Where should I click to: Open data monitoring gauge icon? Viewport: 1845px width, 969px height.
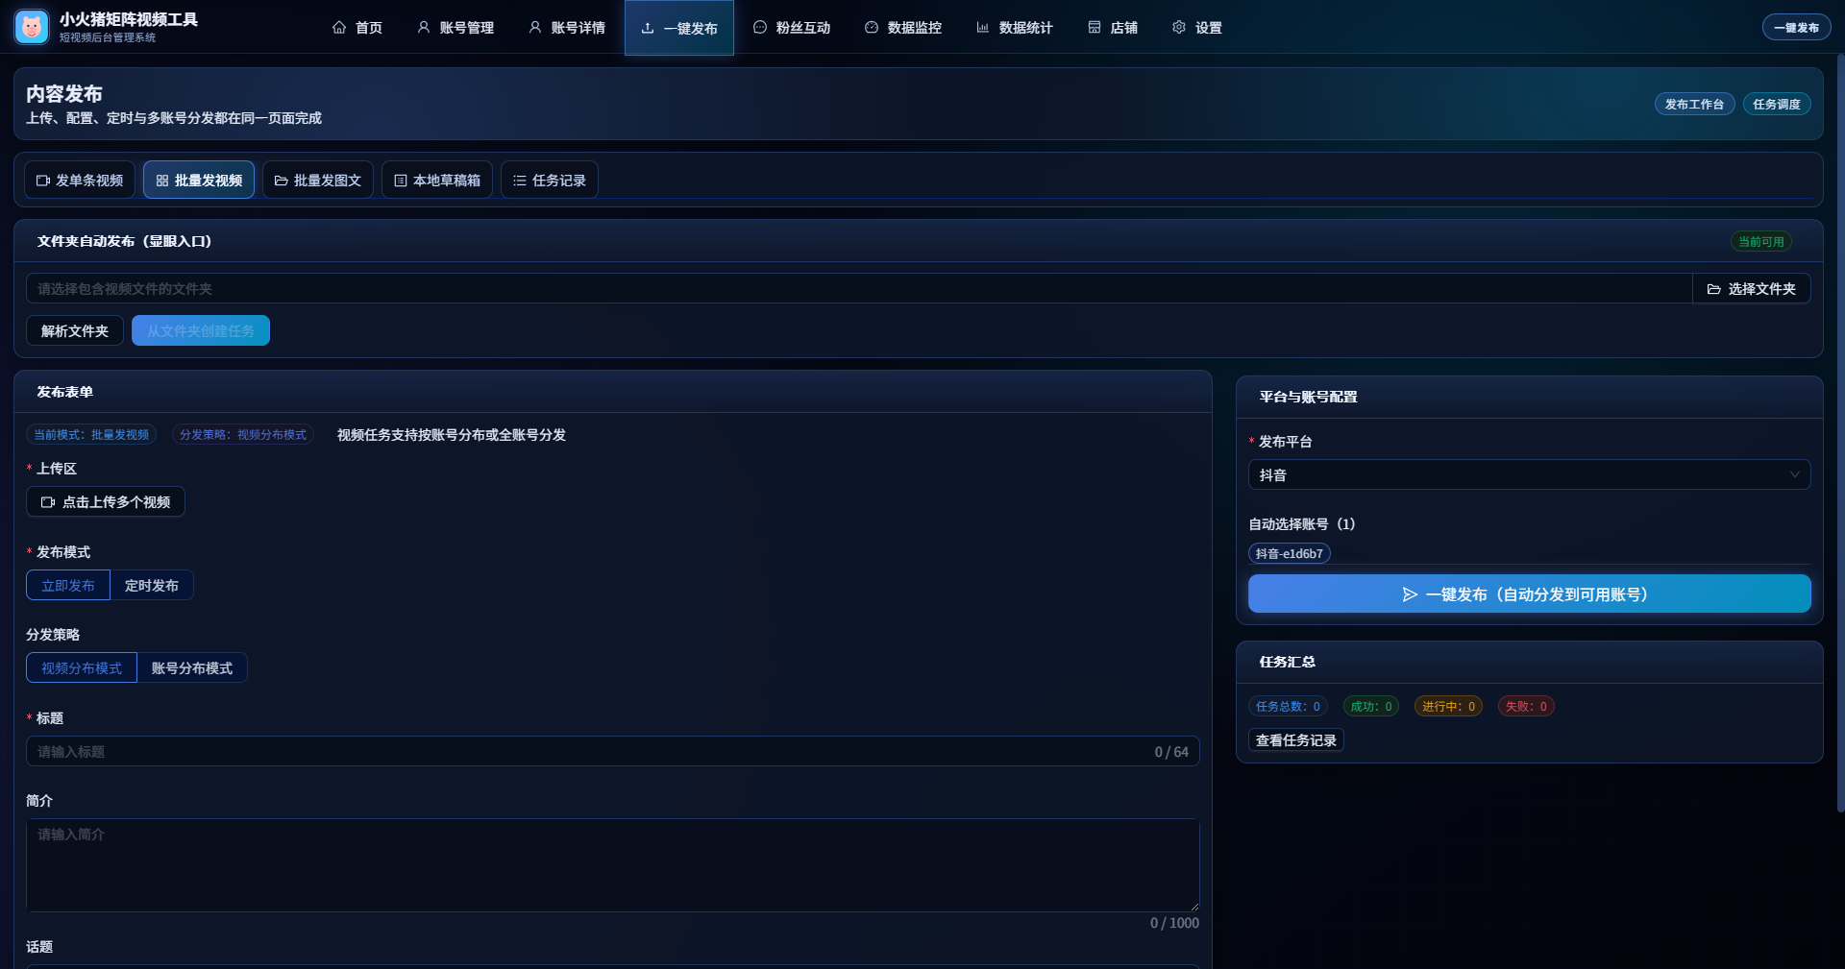[x=872, y=28]
